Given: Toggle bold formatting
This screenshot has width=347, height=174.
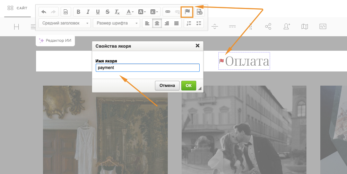Looking at the screenshot, I should coord(78,12).
